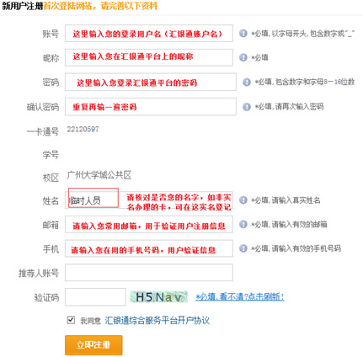Click the 立即注册 register button
The height and width of the screenshot is (357, 363).
[x=93, y=345]
